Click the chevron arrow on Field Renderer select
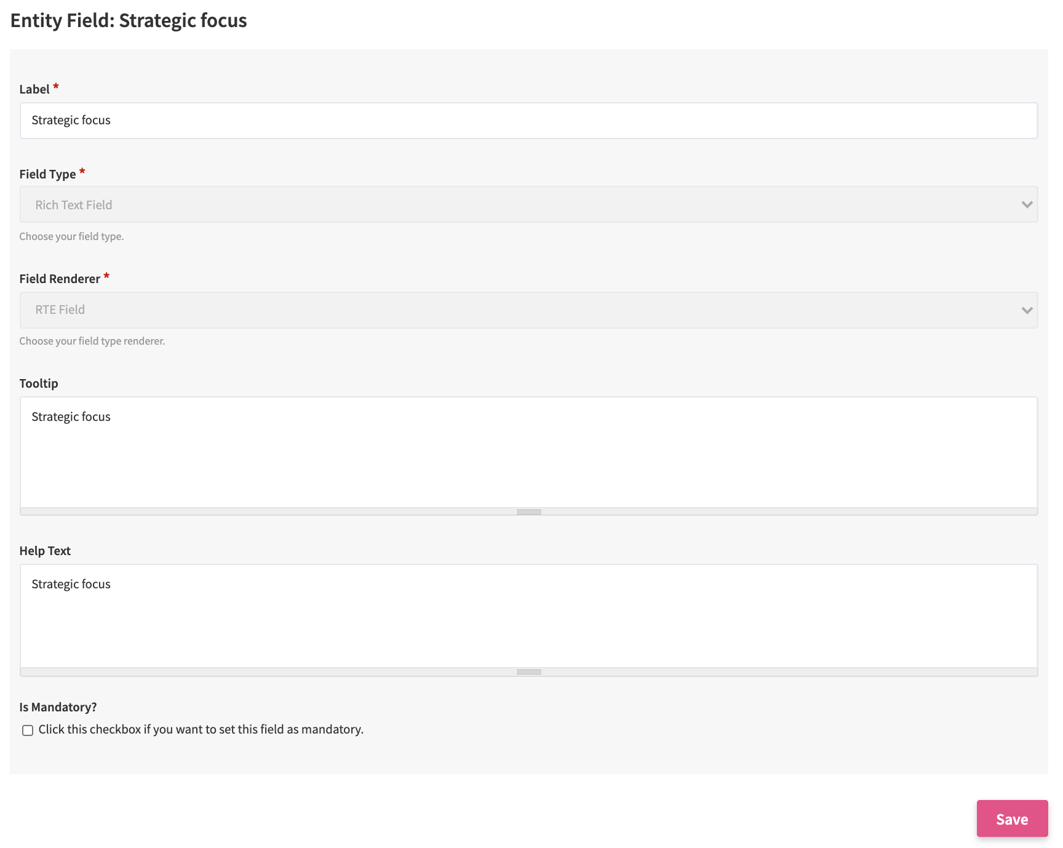Screen dimensions: 1063x848 1026,310
